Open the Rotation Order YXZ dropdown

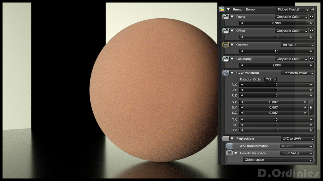[270, 80]
